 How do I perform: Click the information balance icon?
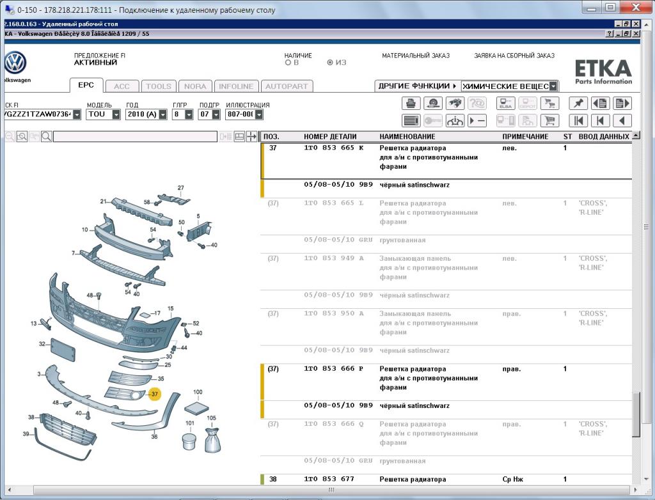pos(455,121)
